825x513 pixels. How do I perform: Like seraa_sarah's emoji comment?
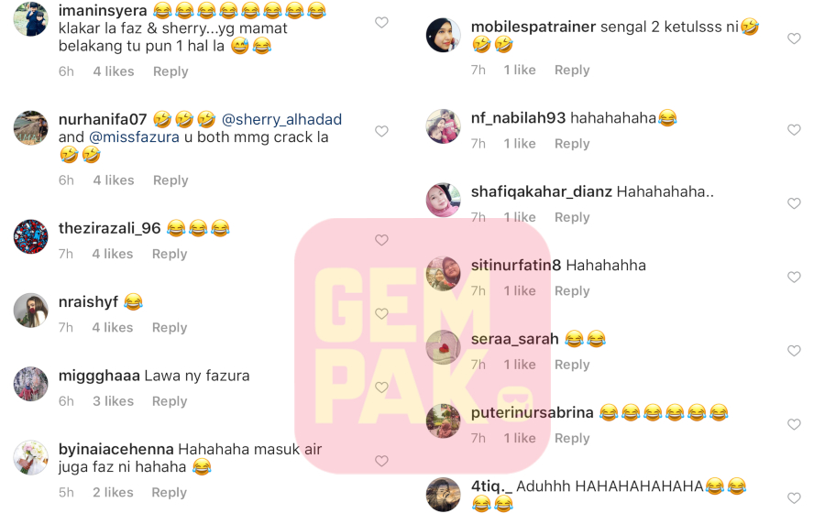point(794,351)
